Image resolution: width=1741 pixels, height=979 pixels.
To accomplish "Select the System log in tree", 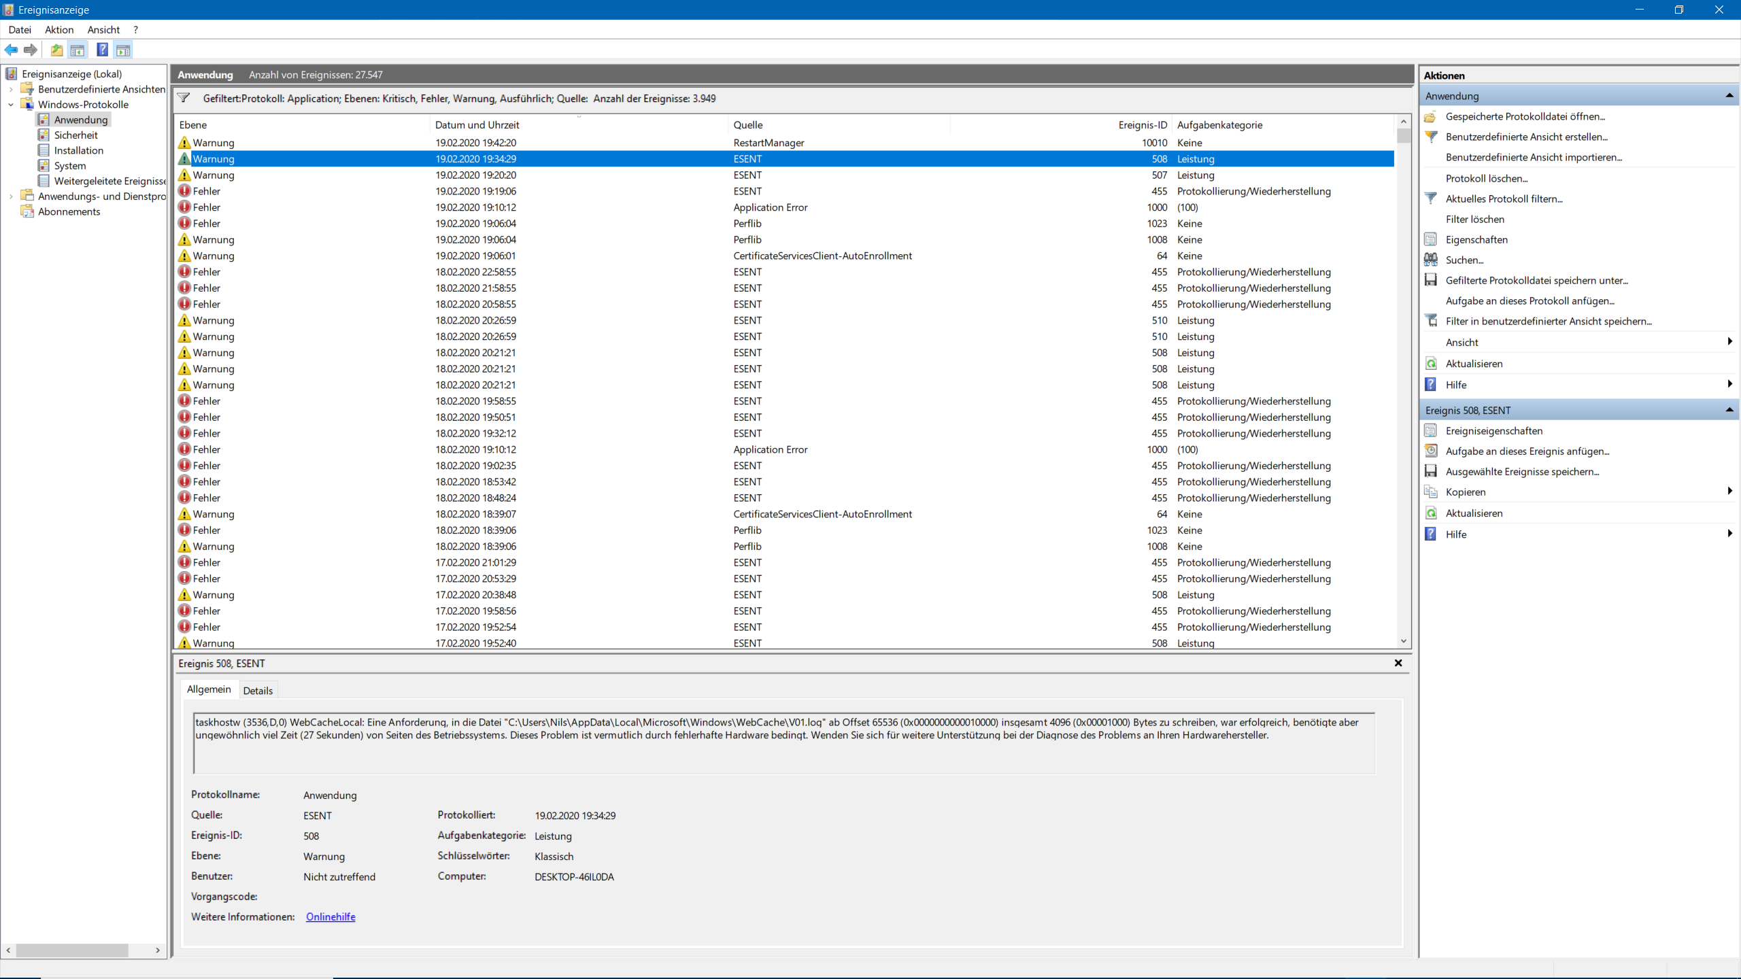I will (x=70, y=166).
